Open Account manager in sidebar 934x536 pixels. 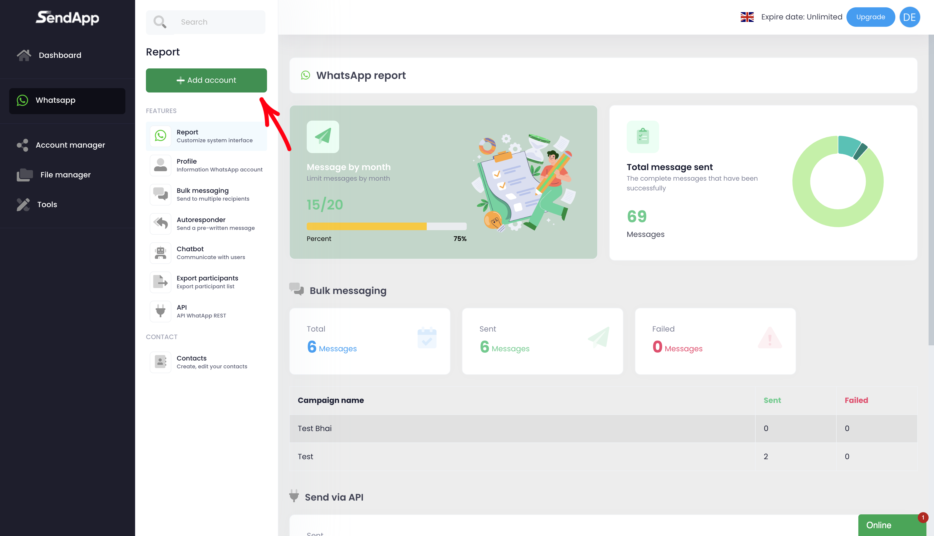[x=70, y=145]
